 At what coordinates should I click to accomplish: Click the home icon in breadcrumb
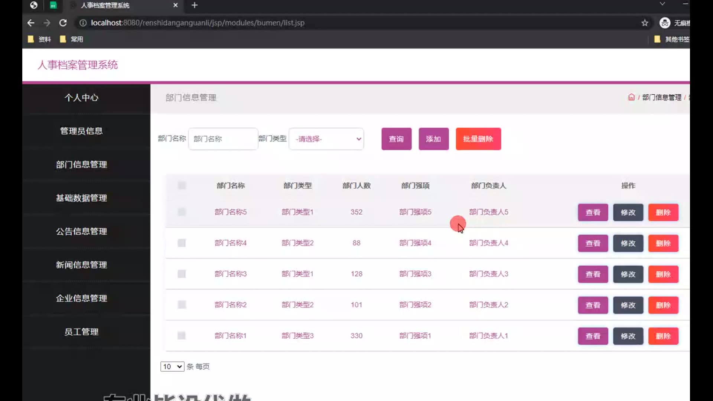click(631, 97)
